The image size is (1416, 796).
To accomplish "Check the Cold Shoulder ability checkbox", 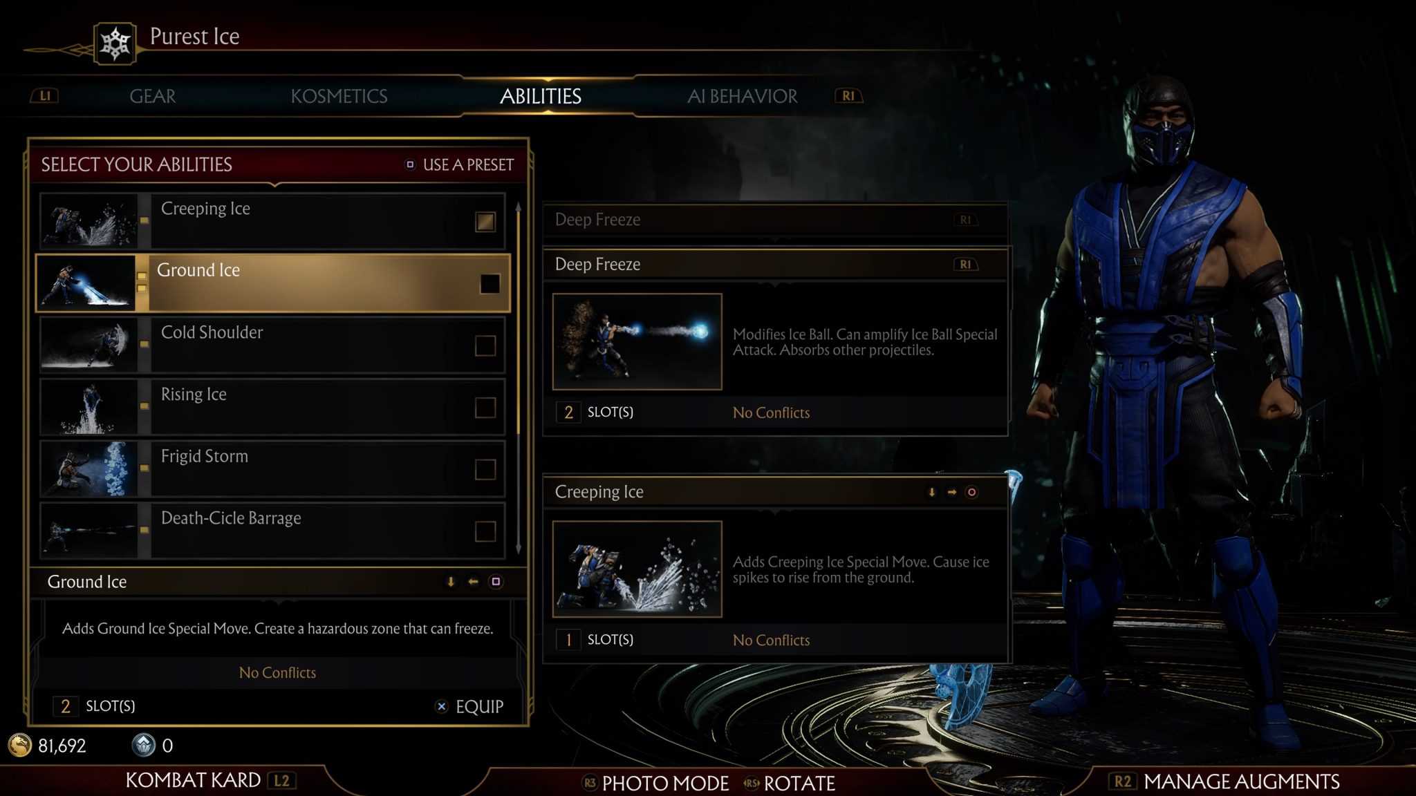I will (x=485, y=345).
